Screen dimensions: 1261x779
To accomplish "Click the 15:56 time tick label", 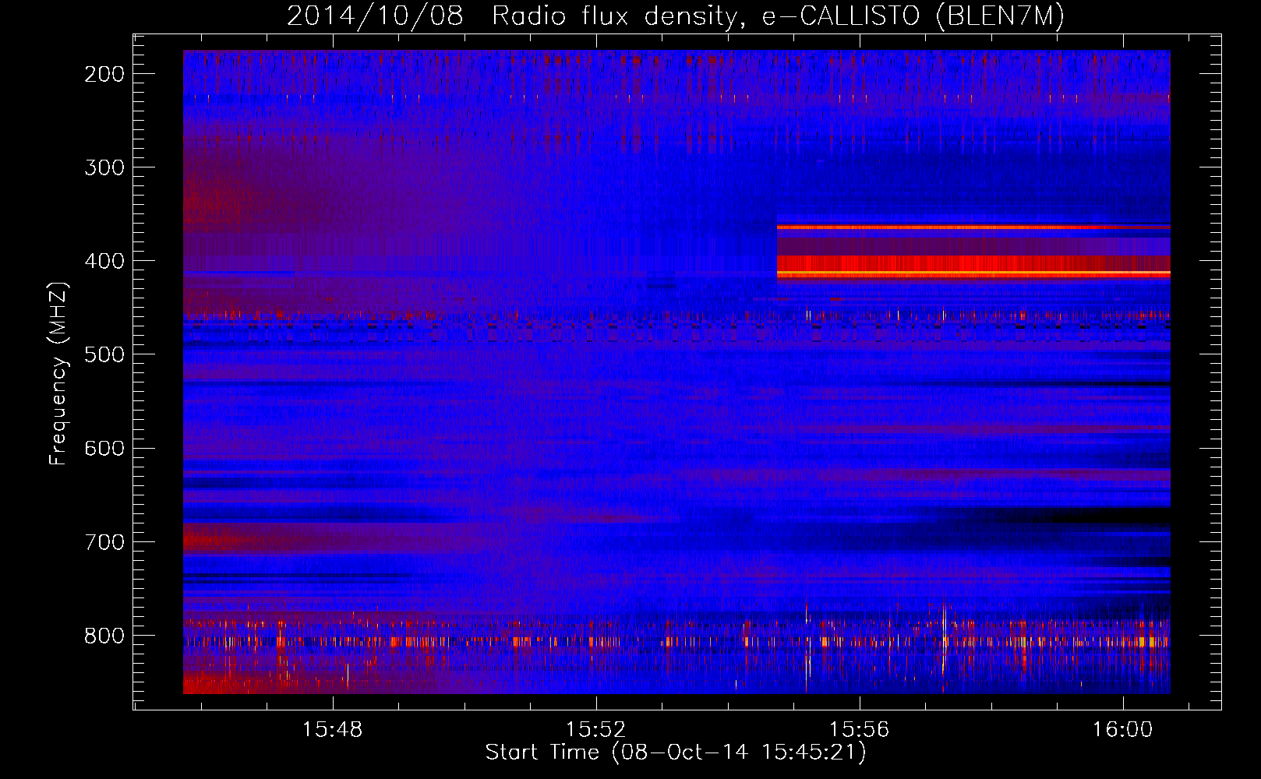I will point(859,730).
